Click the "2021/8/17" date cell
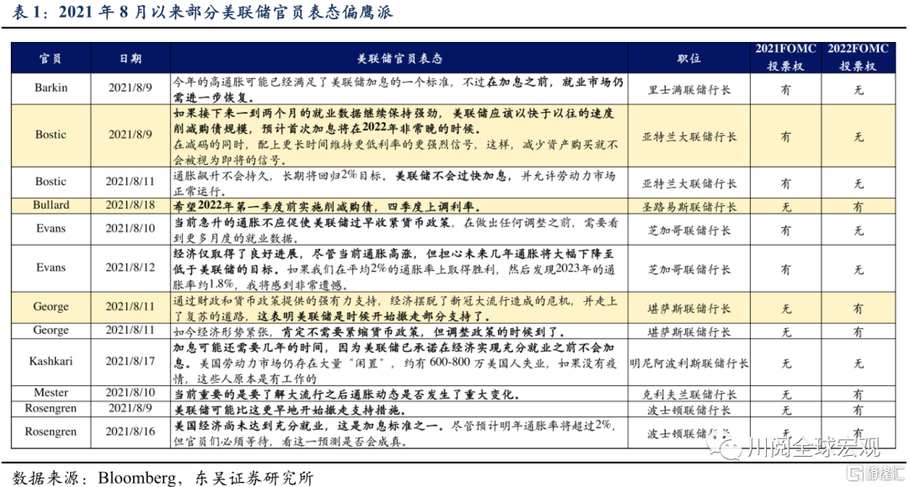 coord(131,362)
